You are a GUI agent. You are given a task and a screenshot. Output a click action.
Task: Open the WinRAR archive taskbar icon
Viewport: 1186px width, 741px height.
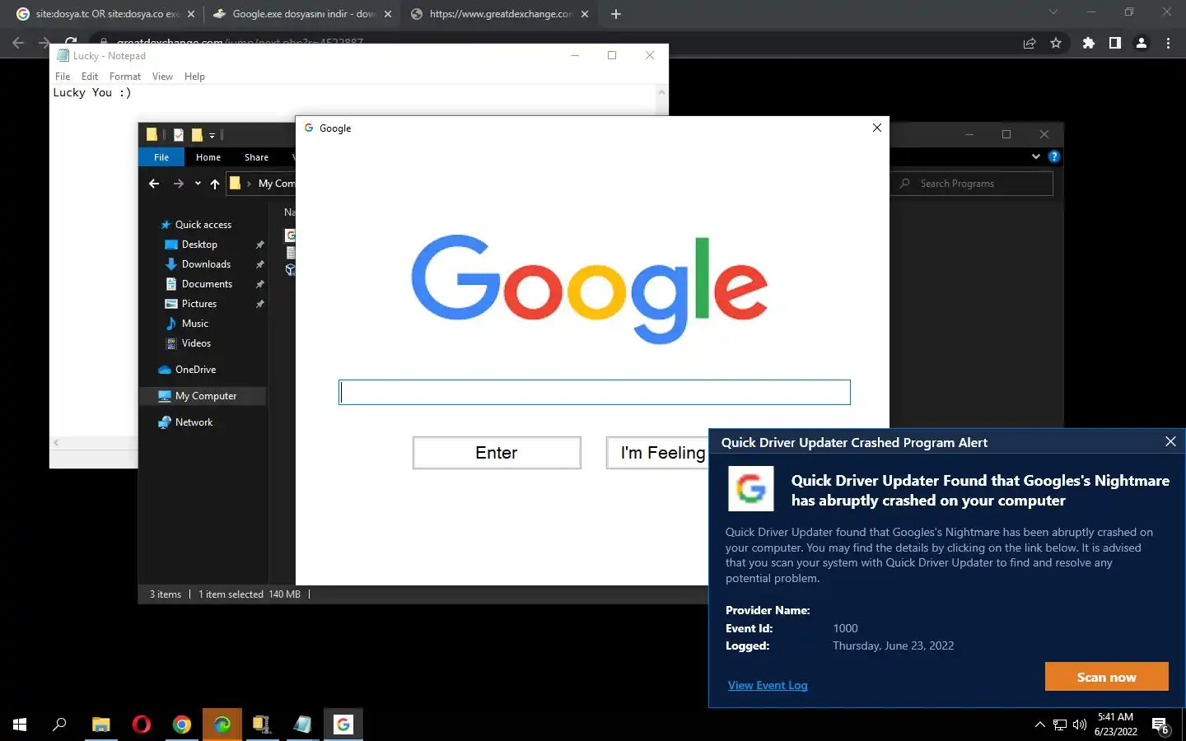262,725
